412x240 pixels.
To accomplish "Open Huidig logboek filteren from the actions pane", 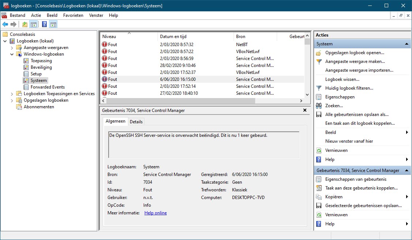I will click(x=349, y=88).
